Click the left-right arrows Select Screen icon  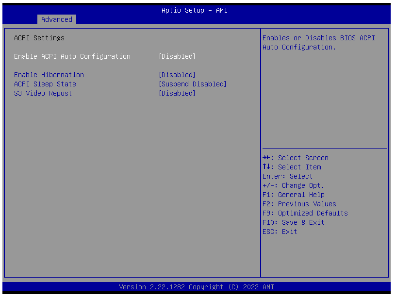pos(266,158)
